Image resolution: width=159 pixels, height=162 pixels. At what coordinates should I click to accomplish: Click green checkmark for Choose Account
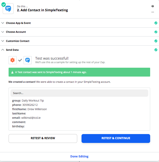coord(156,32)
